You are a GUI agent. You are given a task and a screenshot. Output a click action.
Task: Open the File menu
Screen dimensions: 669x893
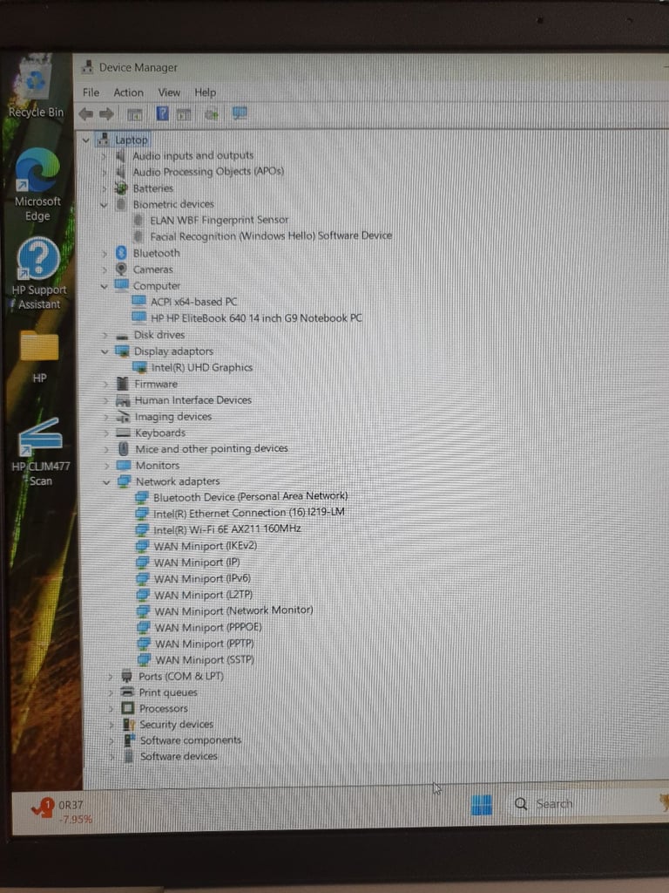click(x=91, y=92)
